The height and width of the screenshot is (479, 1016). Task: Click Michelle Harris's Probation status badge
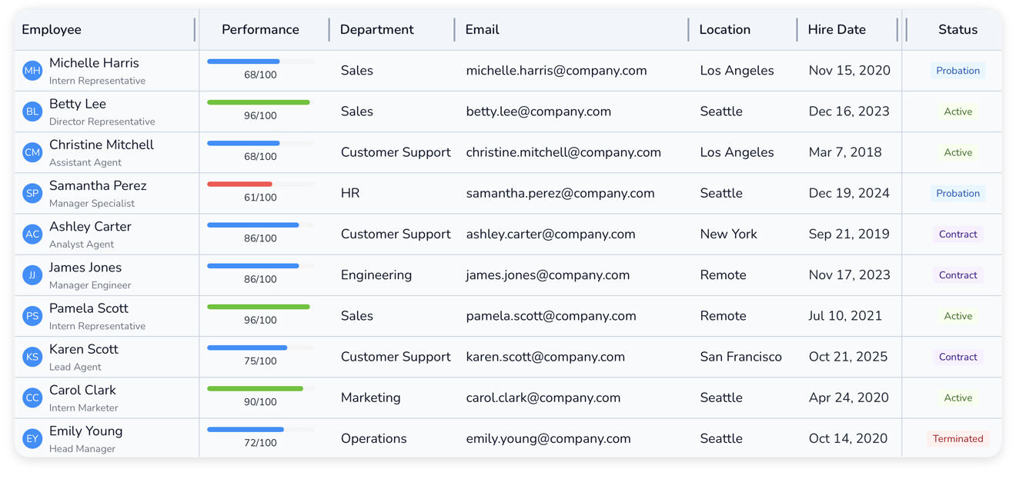958,71
